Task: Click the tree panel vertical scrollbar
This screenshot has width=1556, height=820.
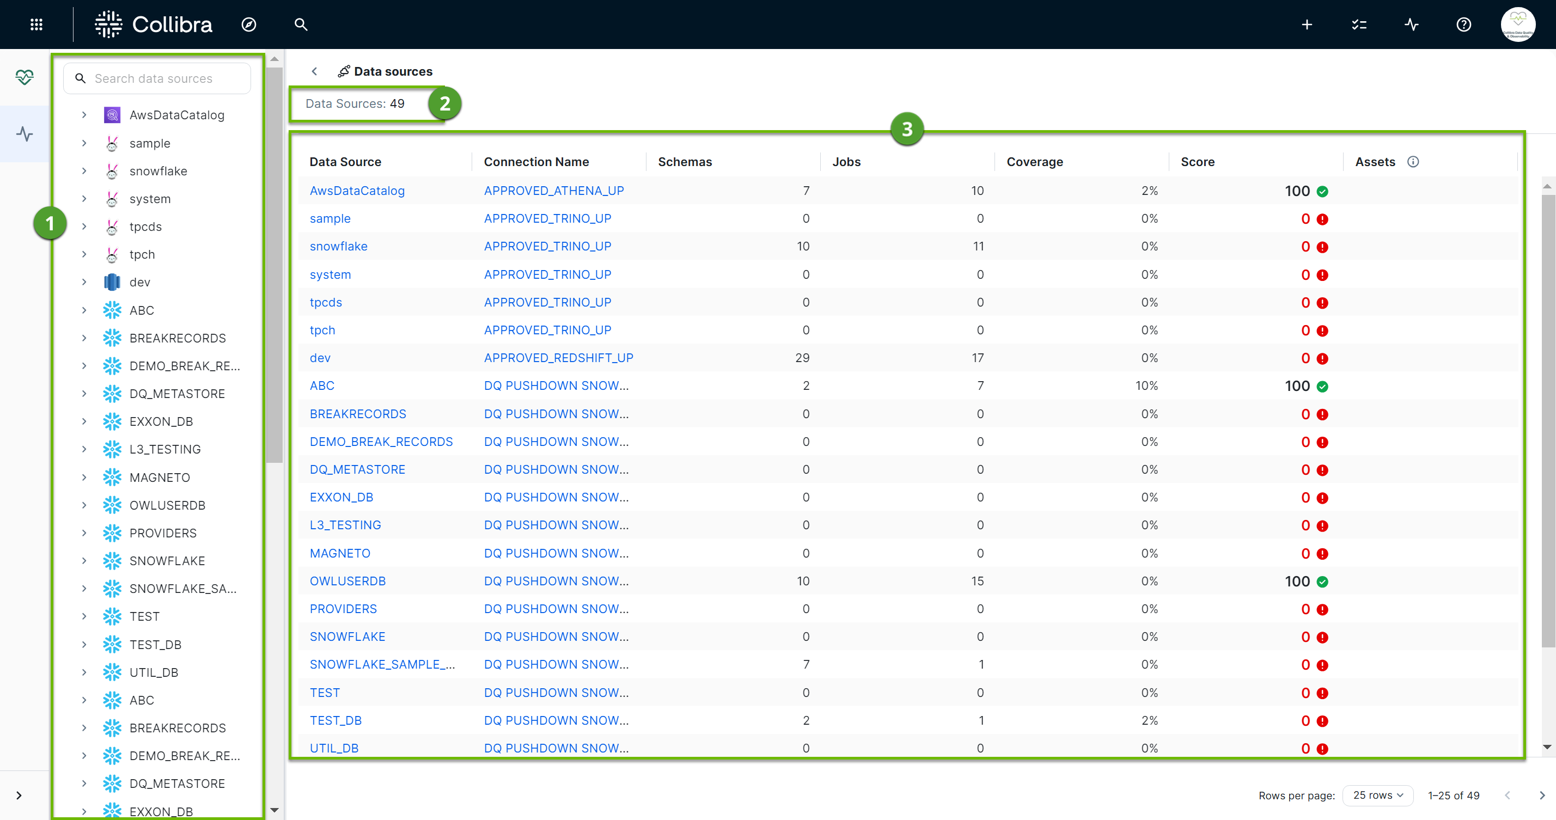Action: [x=274, y=265]
